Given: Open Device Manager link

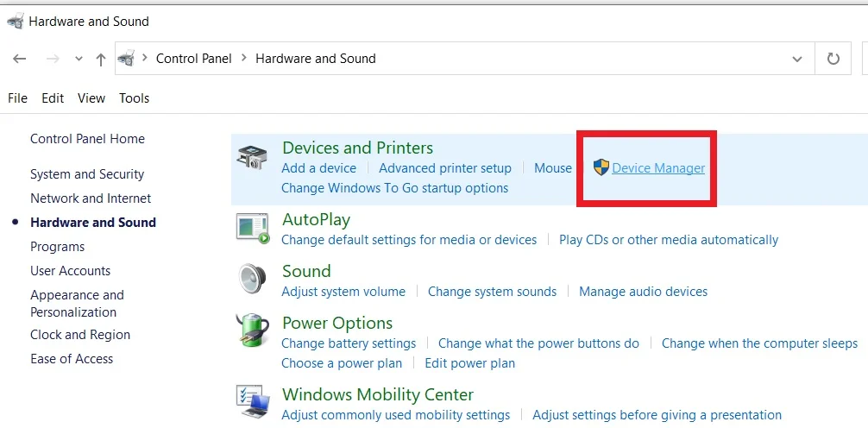Looking at the screenshot, I should pyautogui.click(x=658, y=168).
